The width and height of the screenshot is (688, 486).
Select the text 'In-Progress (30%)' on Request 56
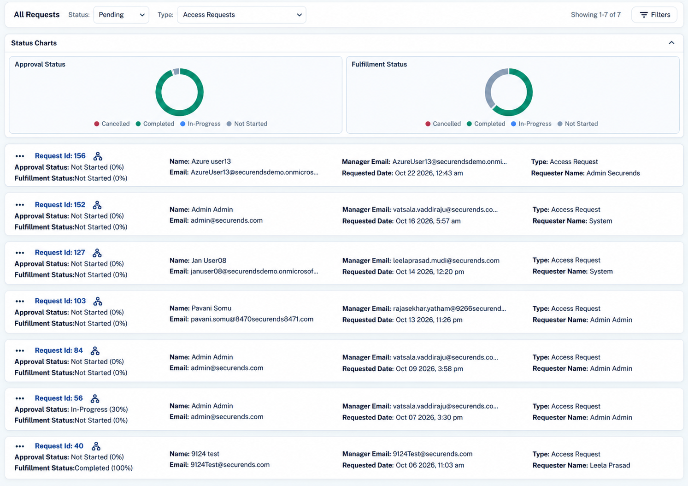100,409
